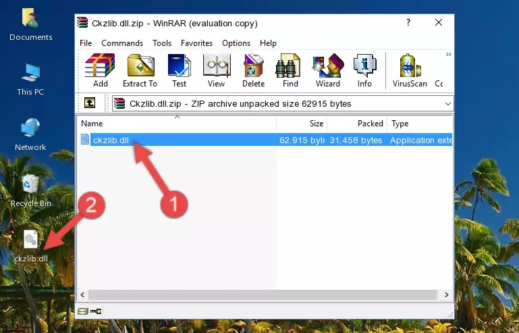
Task: Click the key password icon in the status bar
Action: coord(96,311)
